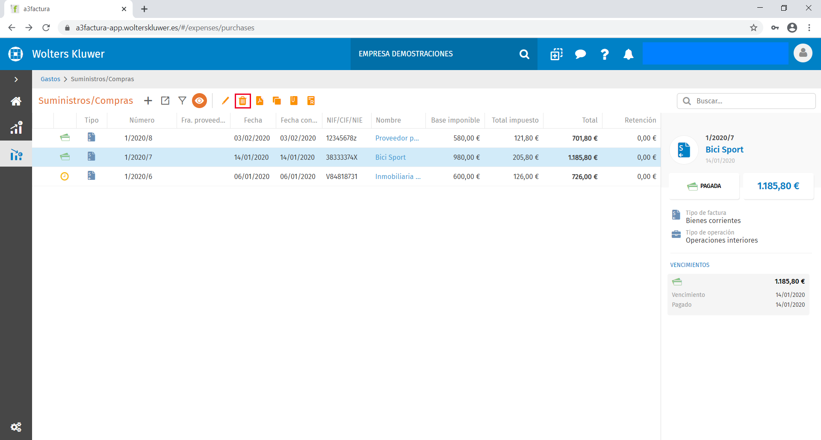Open the Bici Sport link in the table
Viewport: 821px width, 440px height.
click(x=390, y=157)
